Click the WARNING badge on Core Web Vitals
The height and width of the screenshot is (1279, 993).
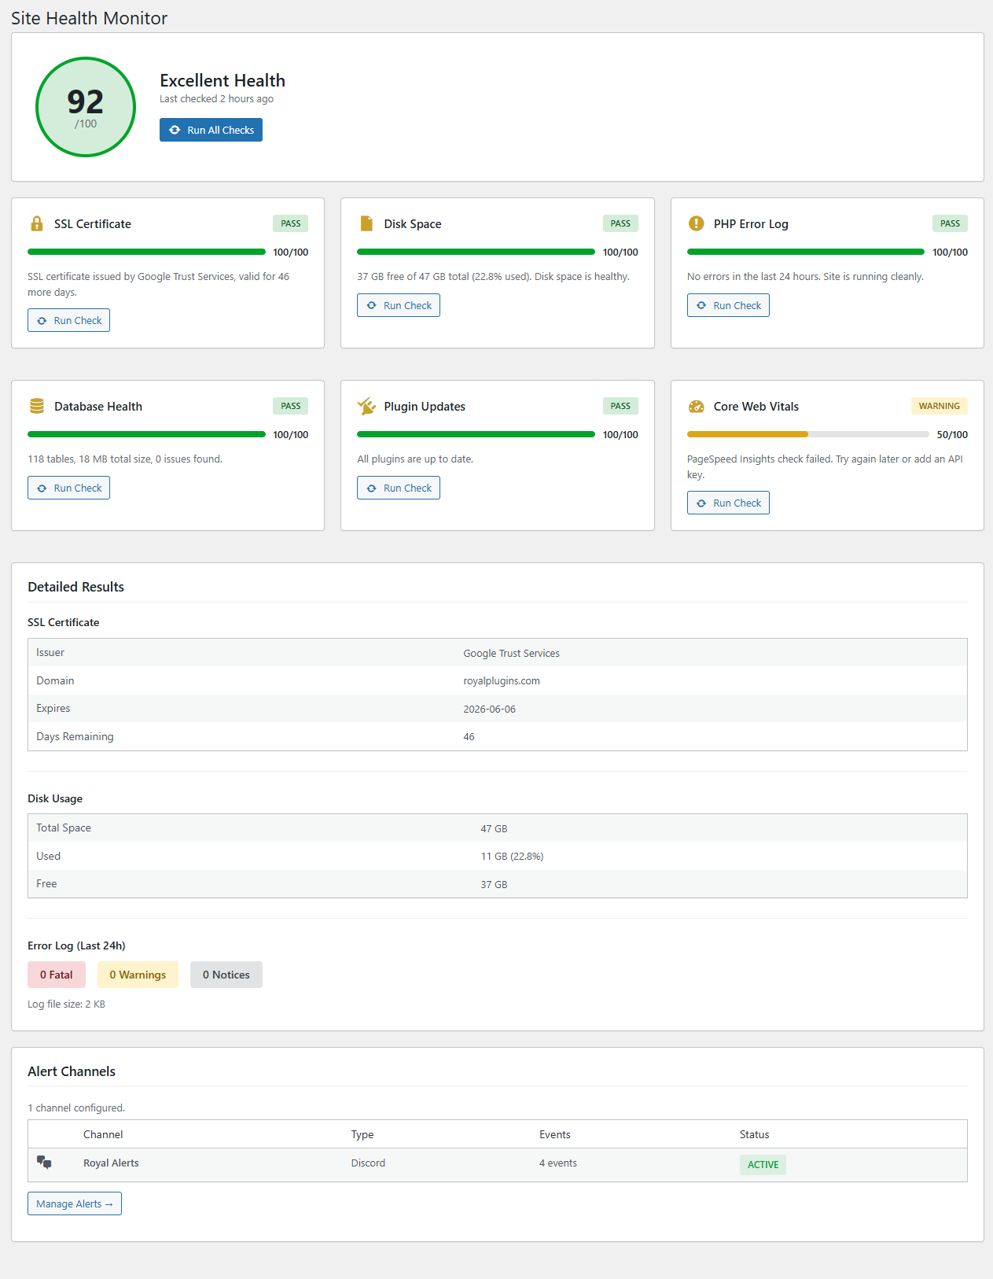click(939, 407)
